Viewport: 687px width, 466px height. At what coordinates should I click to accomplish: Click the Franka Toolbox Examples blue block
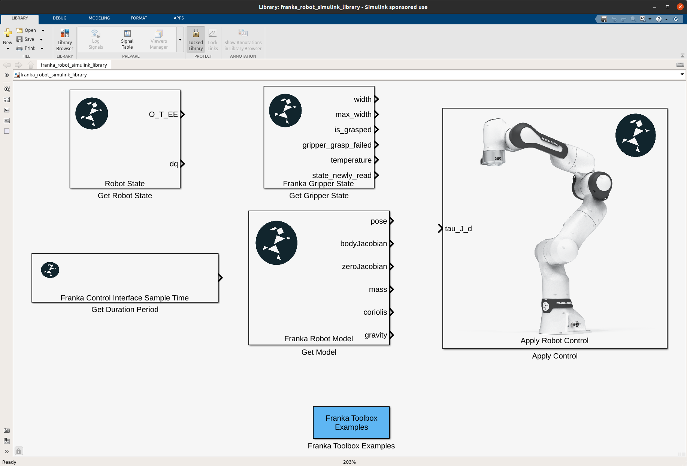(x=351, y=423)
